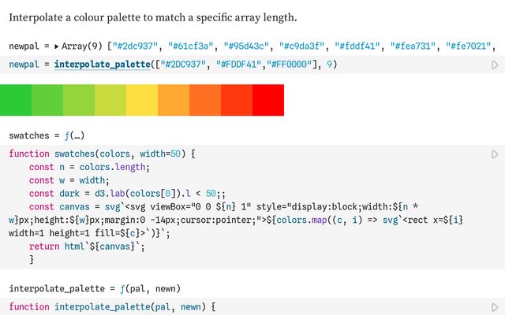Select the red-orange eighth swatch
Viewport: 505px width, 315px height.
(x=237, y=100)
